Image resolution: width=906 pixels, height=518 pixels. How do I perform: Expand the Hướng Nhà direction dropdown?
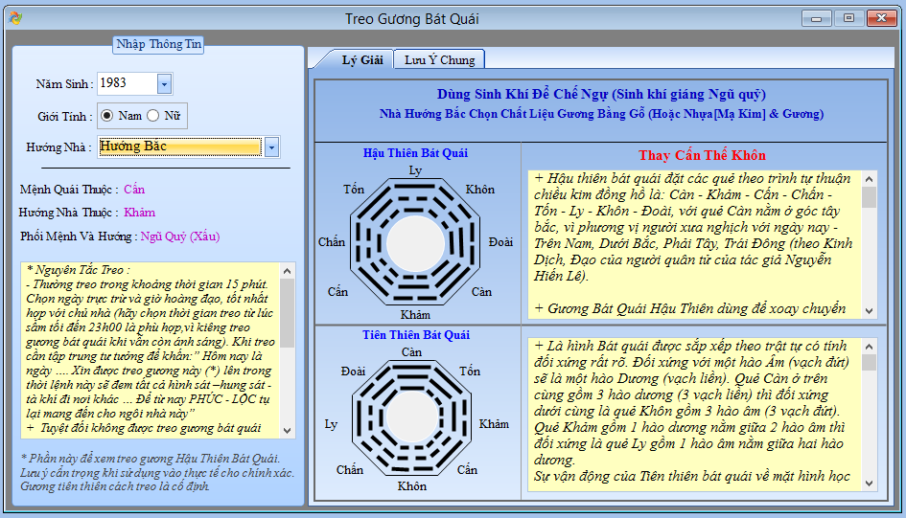(271, 146)
